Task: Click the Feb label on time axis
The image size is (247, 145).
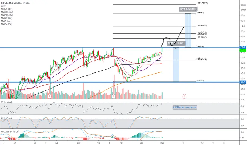Action: click(x=183, y=143)
